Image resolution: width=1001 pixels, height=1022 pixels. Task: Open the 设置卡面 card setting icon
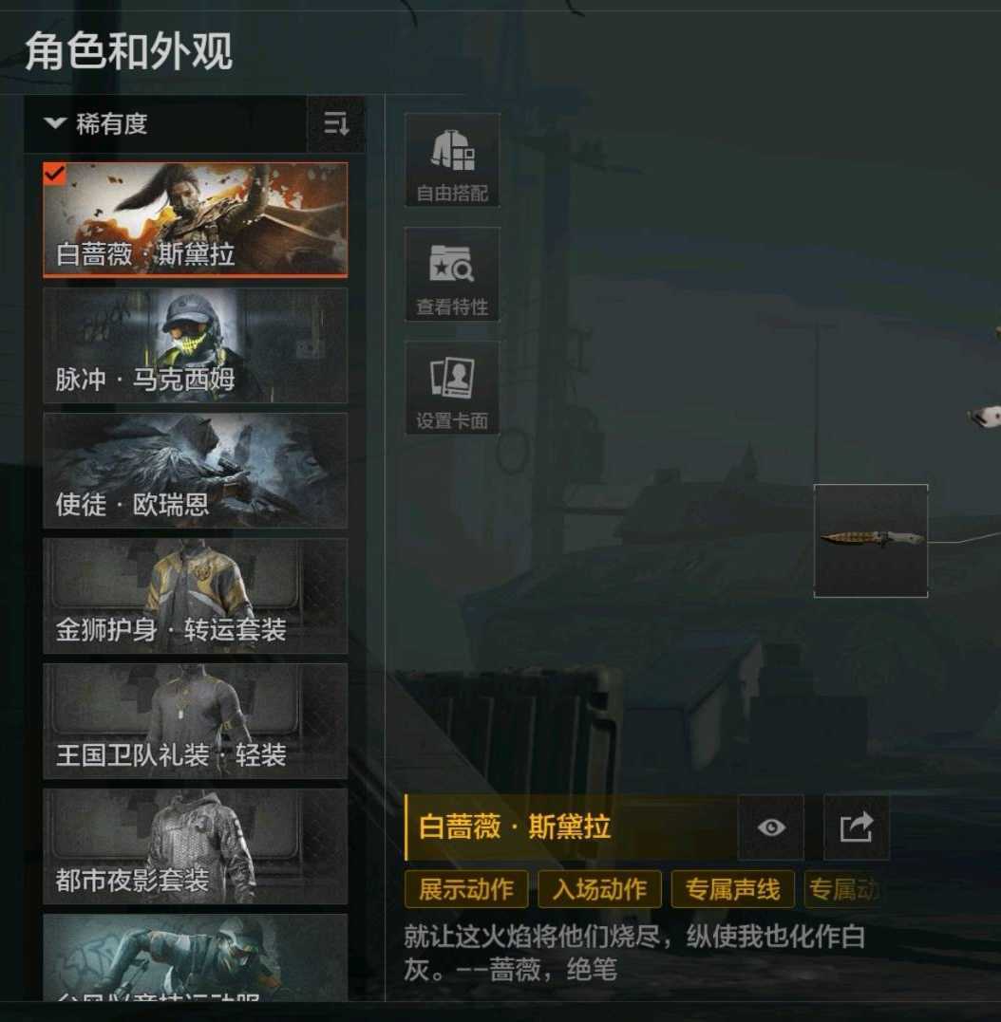[x=452, y=388]
